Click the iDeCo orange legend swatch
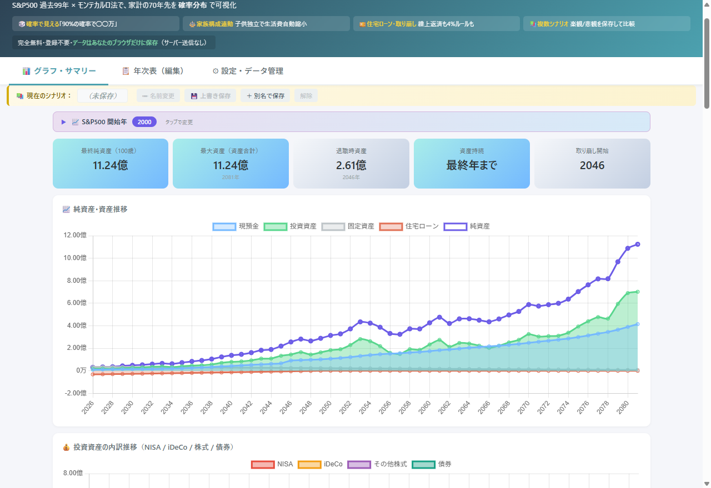This screenshot has height=488, width=711. 309,464
